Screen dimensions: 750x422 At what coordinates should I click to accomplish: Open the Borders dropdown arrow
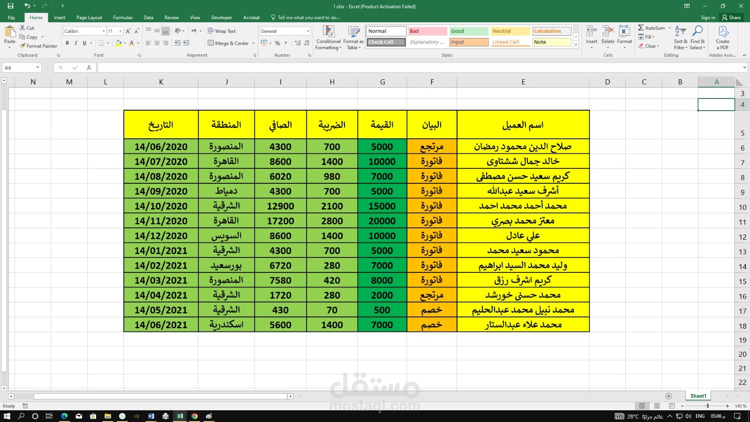pos(108,43)
